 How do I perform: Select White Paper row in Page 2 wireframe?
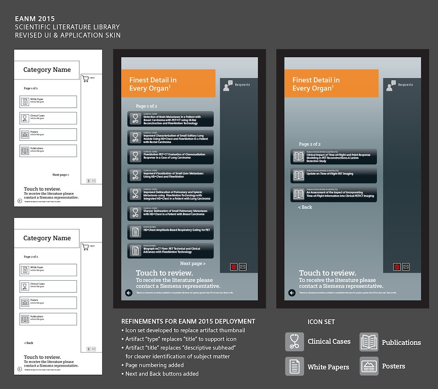[x=48, y=270]
